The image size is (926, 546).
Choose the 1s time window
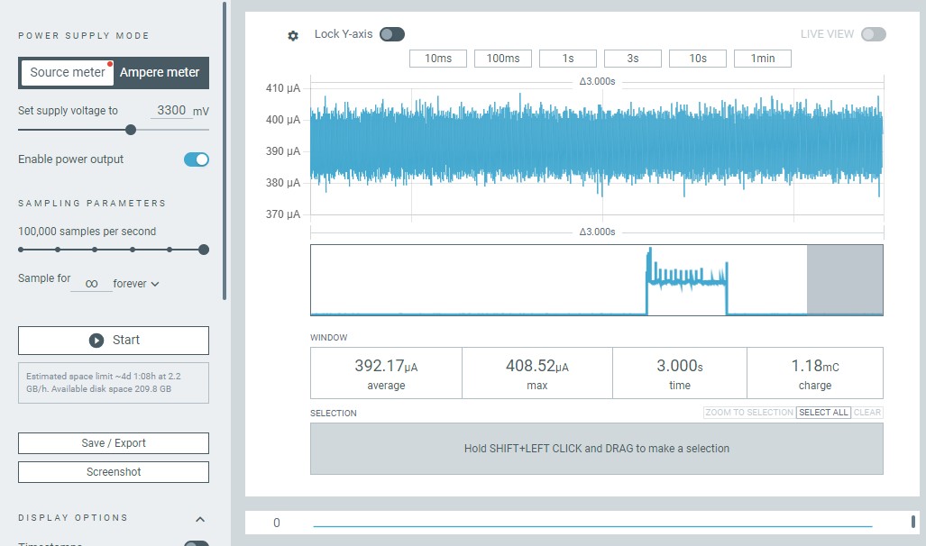point(568,59)
